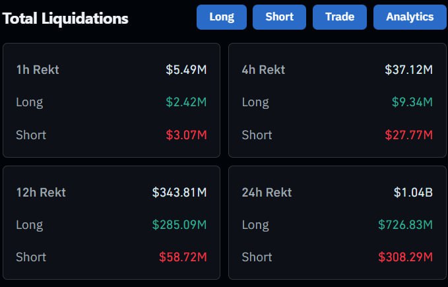The height and width of the screenshot is (287, 448).
Task: Click the 24h total $1.04B value
Action: [x=413, y=193]
